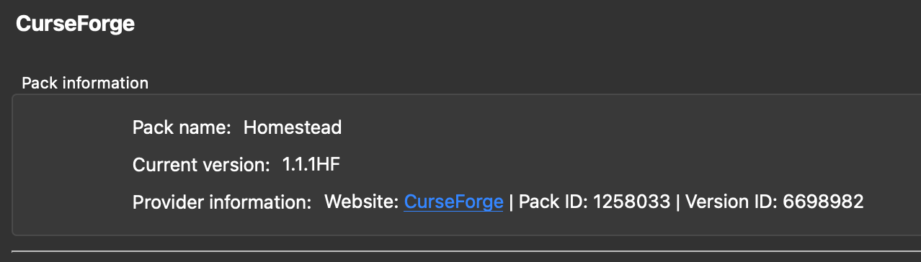Open the CurseForge website link
The width and height of the screenshot is (921, 262).
tap(453, 202)
